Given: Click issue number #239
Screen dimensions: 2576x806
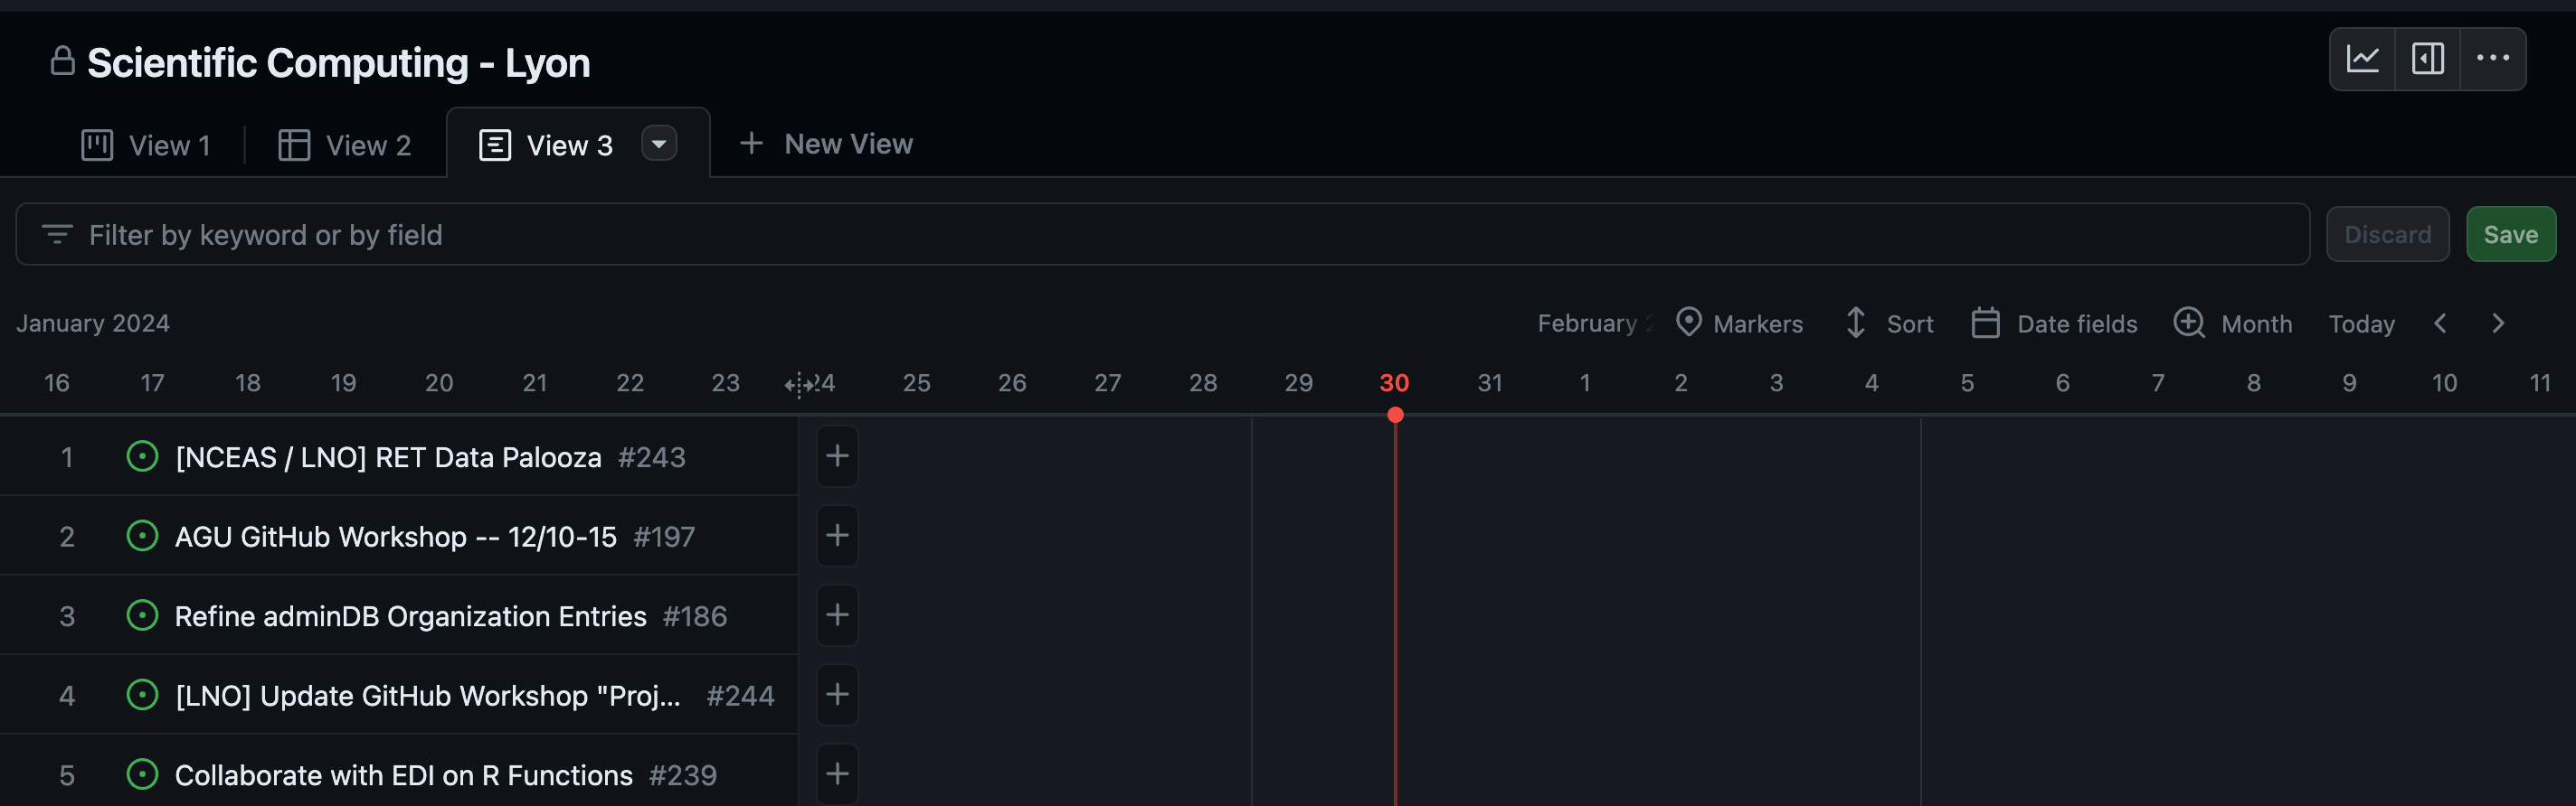Looking at the screenshot, I should click(682, 775).
